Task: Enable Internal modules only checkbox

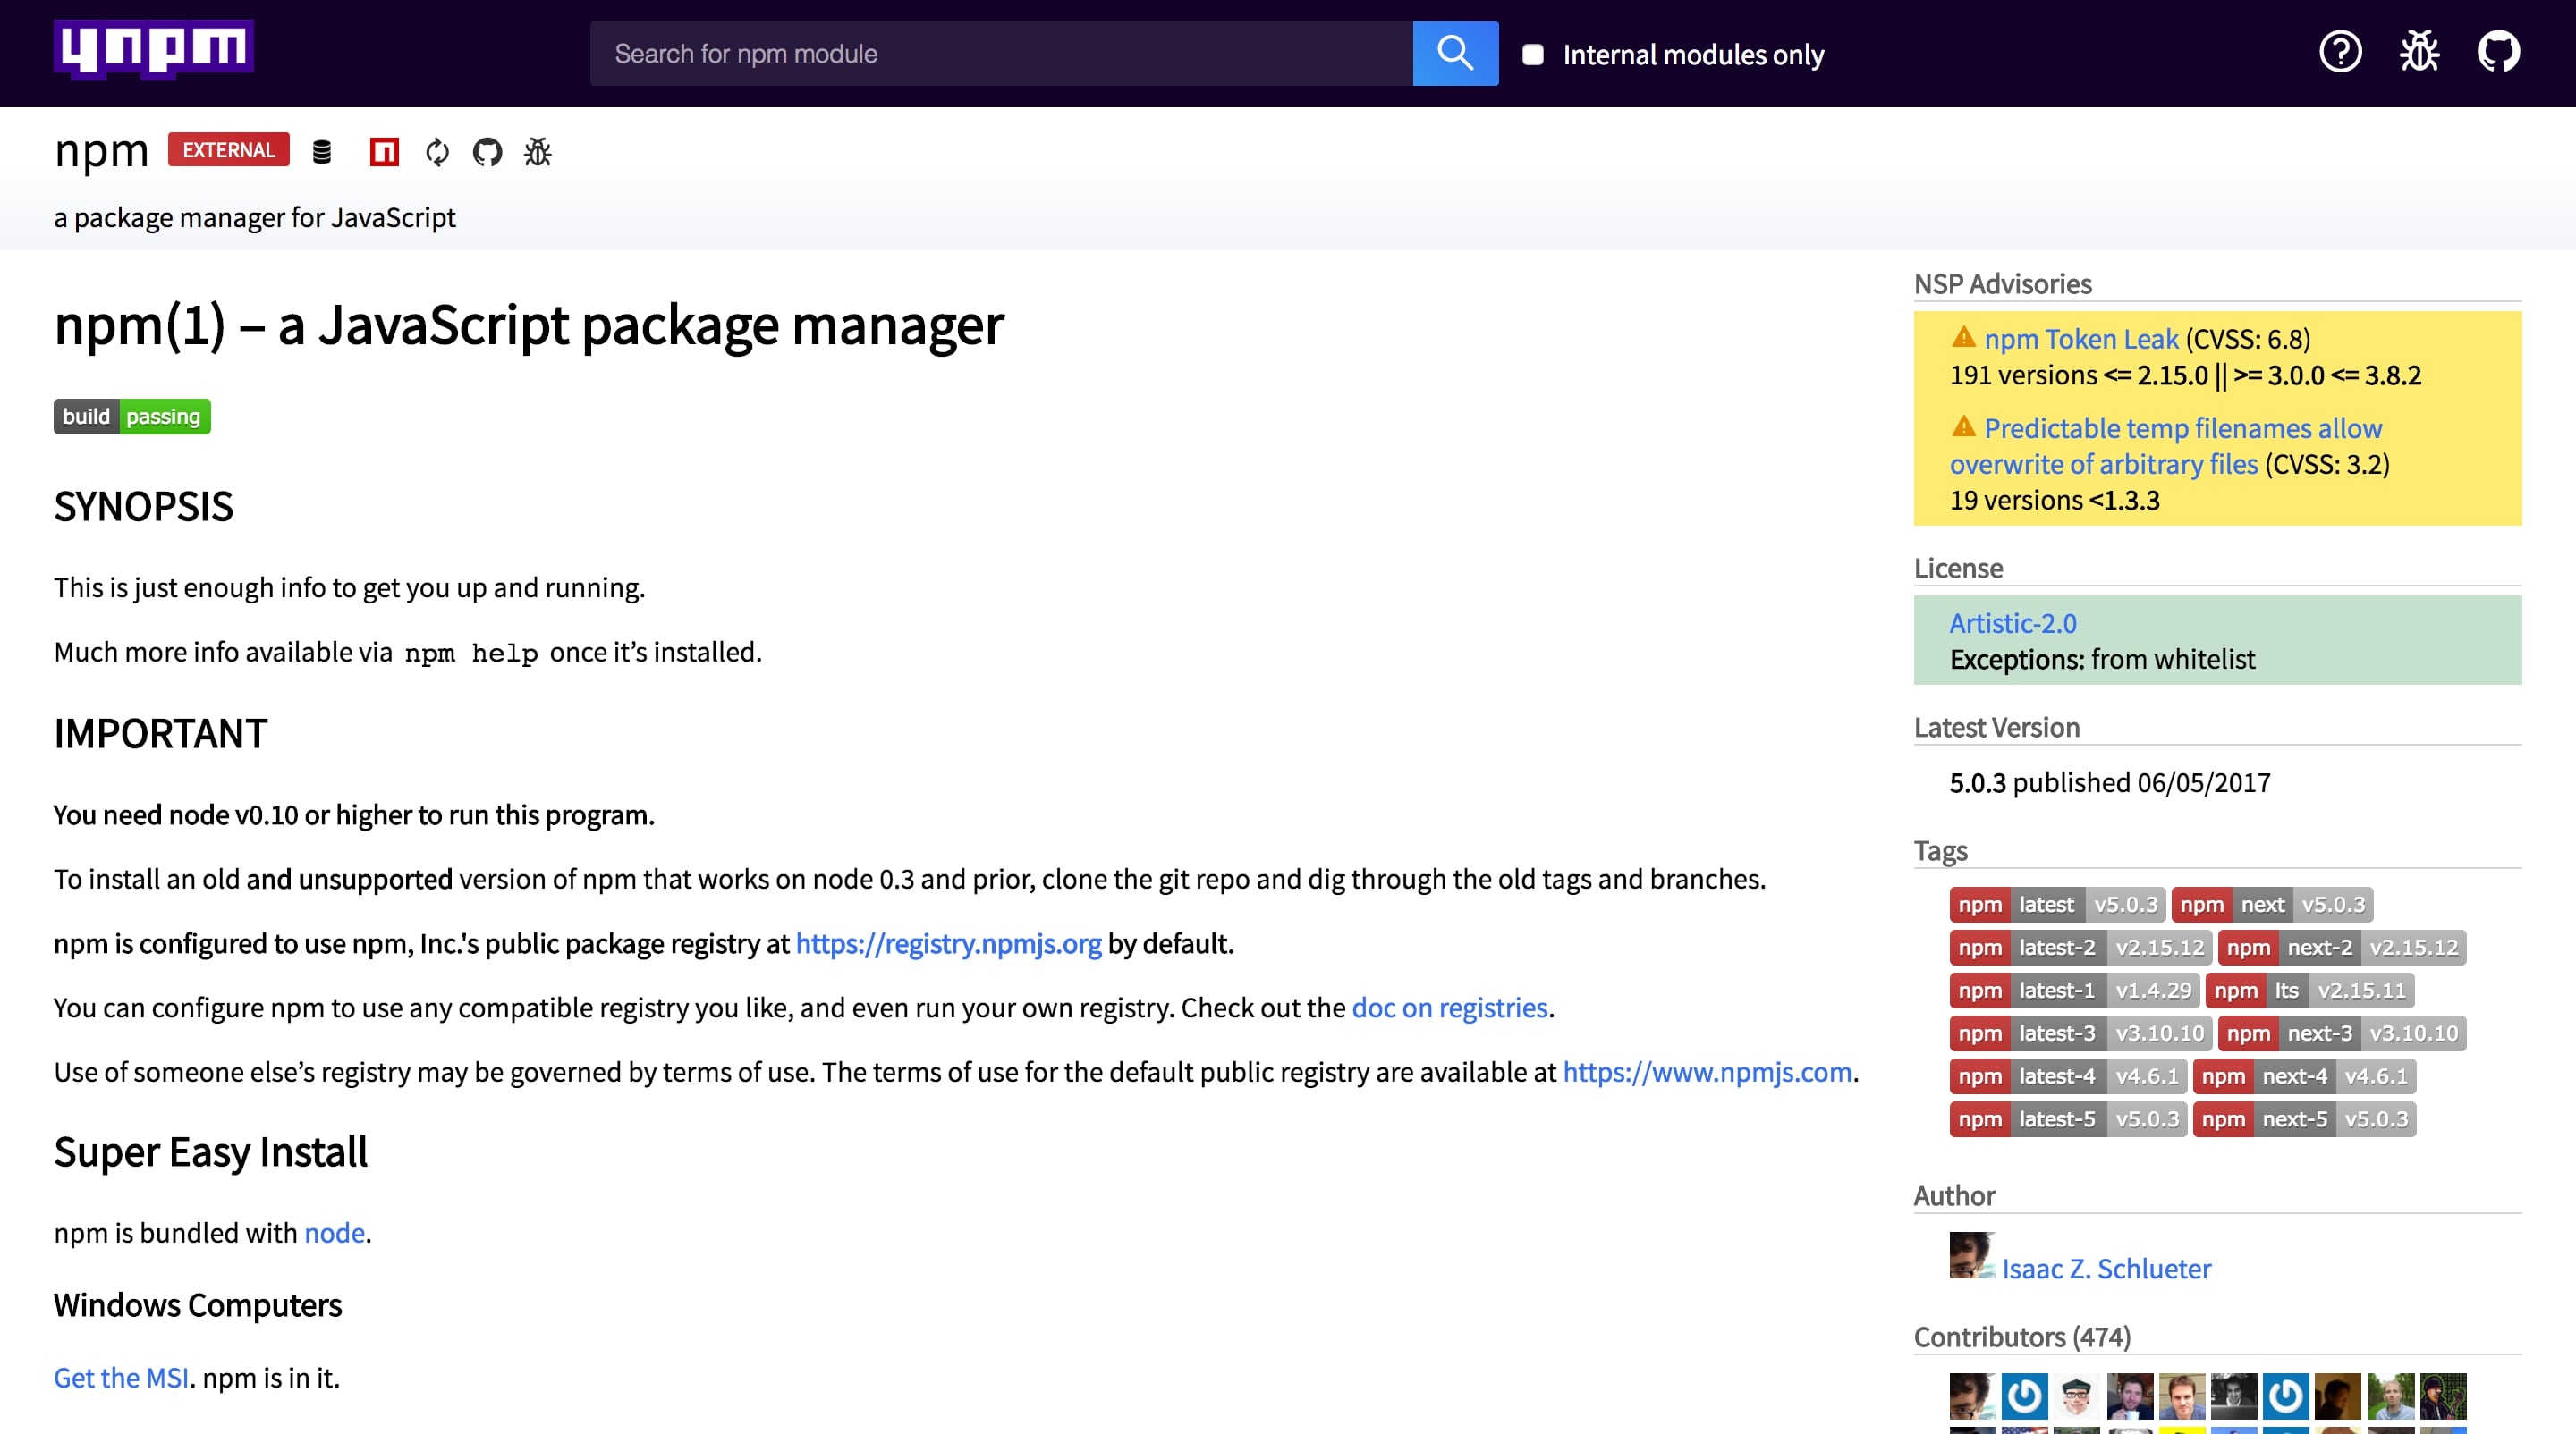Action: point(1532,54)
